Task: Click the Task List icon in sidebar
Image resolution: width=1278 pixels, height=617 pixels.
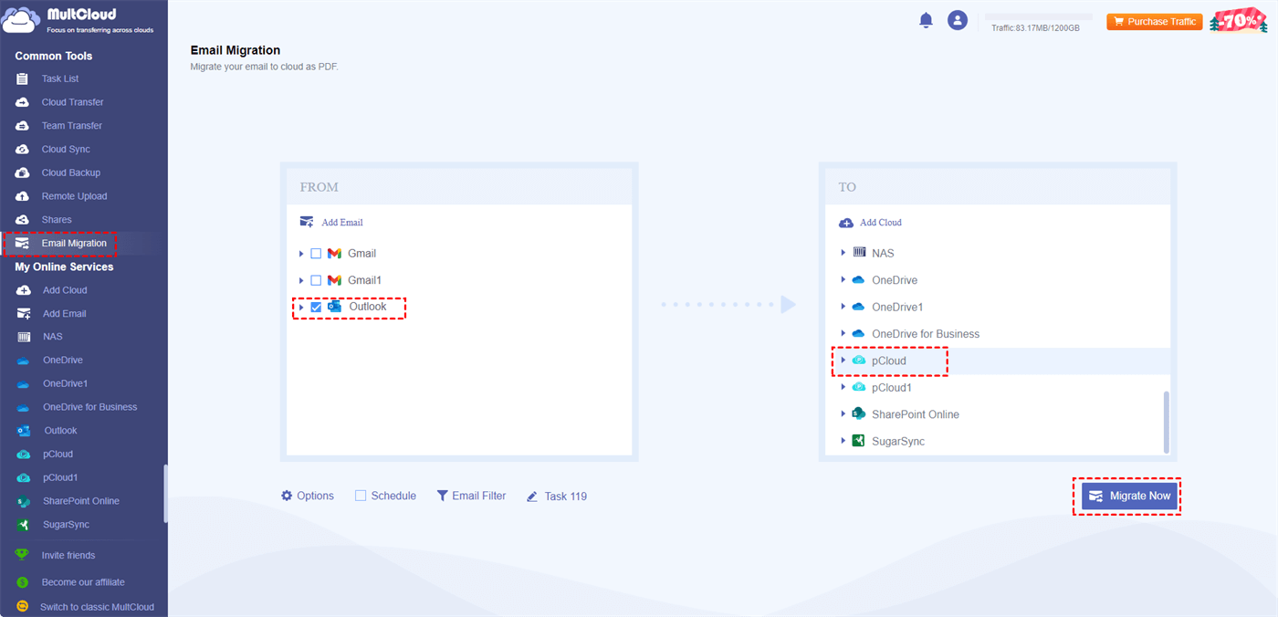Action: click(x=23, y=78)
